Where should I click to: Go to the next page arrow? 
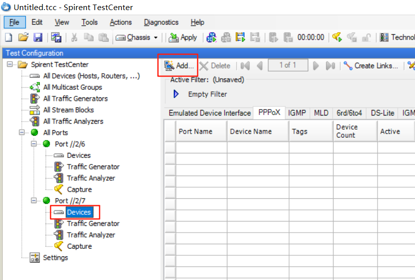(315, 66)
